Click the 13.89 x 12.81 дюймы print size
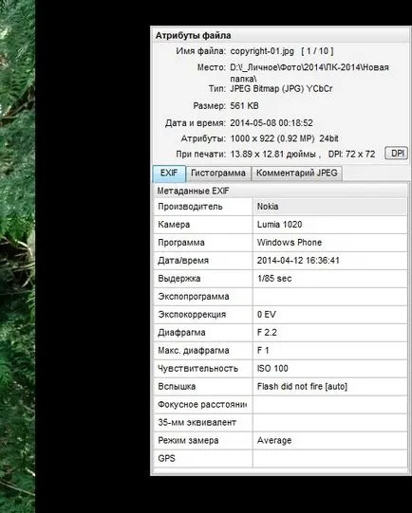The image size is (412, 513). (x=272, y=155)
